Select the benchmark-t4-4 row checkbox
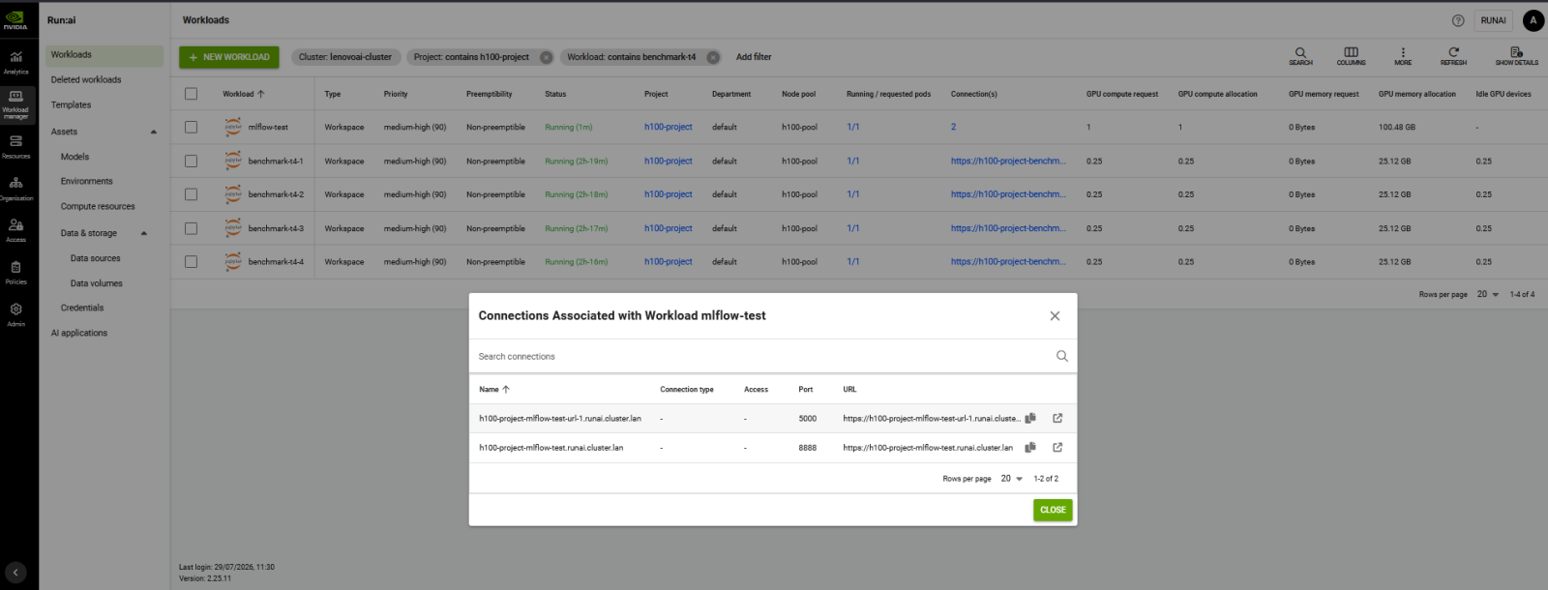The height and width of the screenshot is (590, 1548). [191, 261]
